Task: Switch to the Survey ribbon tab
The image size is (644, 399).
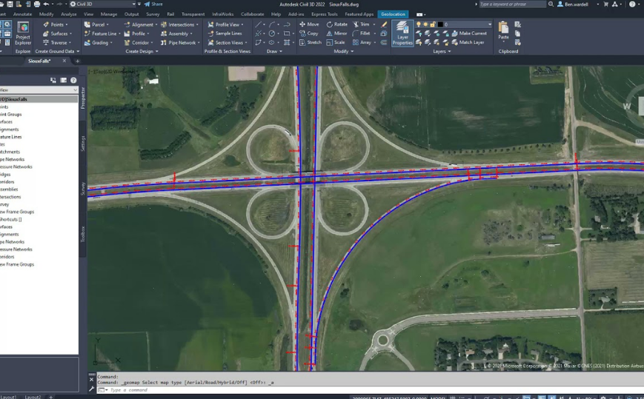Action: [153, 14]
